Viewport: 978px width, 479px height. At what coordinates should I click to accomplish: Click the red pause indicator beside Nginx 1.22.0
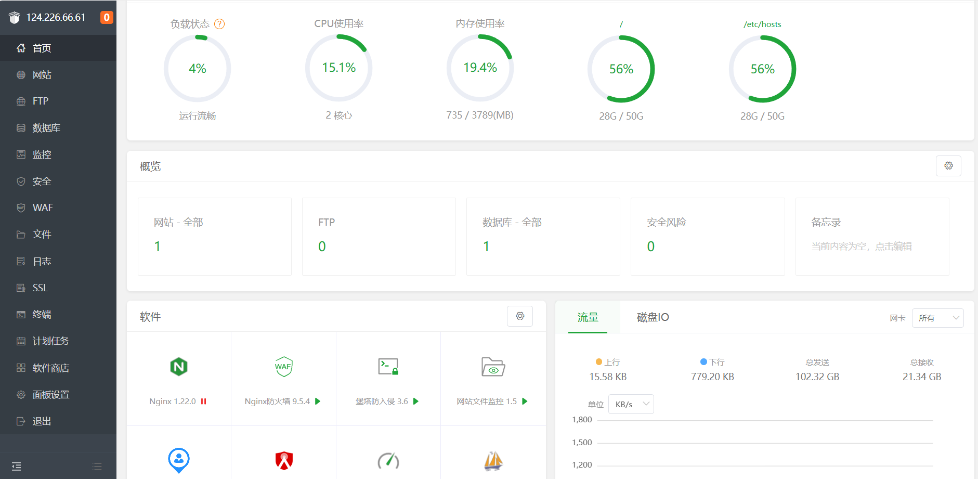tap(203, 402)
